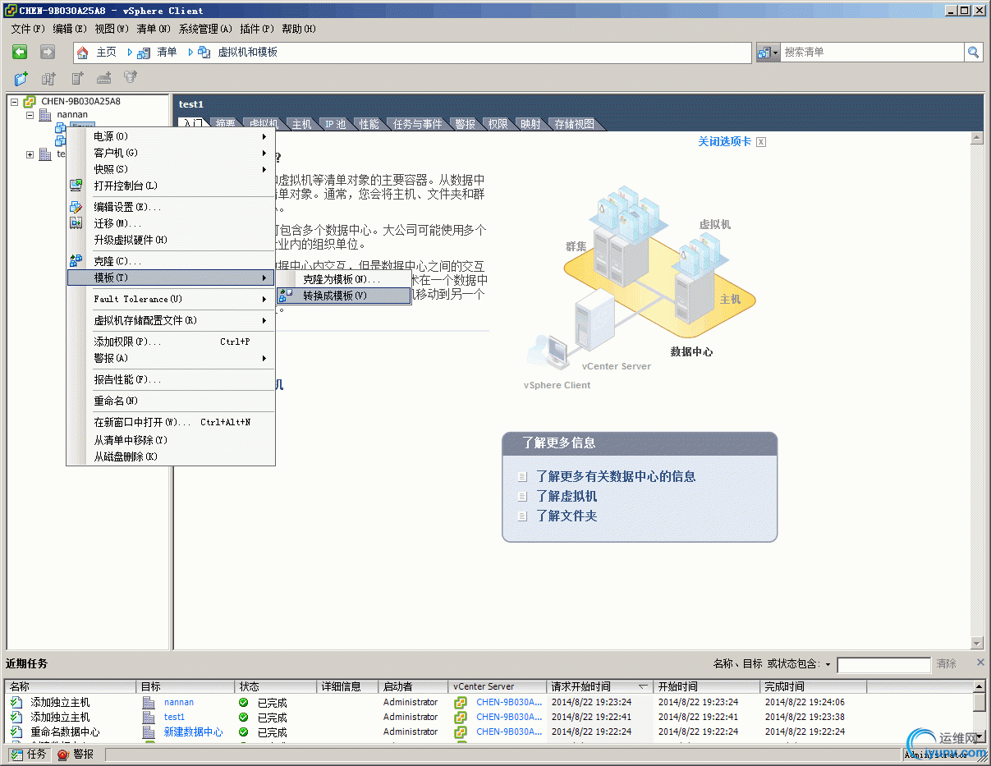
Task: Click the task icon of 重命名数据中心 row
Action: (16, 732)
